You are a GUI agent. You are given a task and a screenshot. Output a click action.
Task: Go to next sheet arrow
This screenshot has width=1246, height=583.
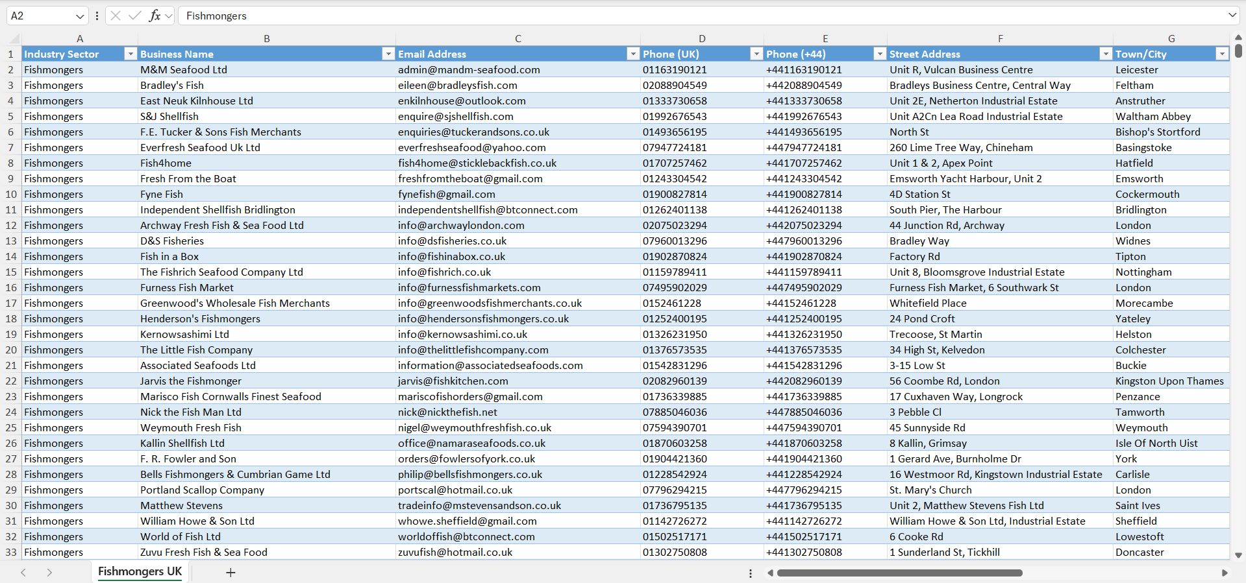click(x=49, y=573)
